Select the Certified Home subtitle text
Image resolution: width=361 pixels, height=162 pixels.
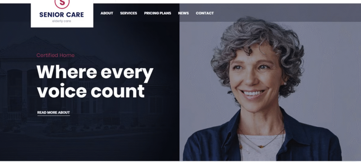point(55,55)
